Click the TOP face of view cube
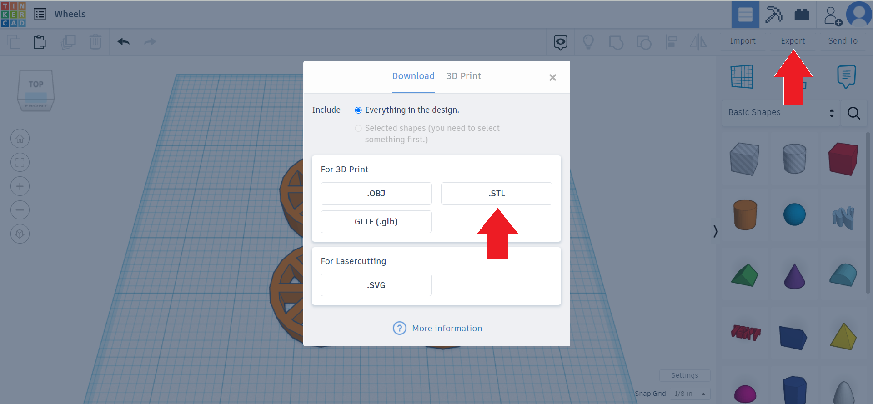The image size is (873, 404). (x=36, y=84)
